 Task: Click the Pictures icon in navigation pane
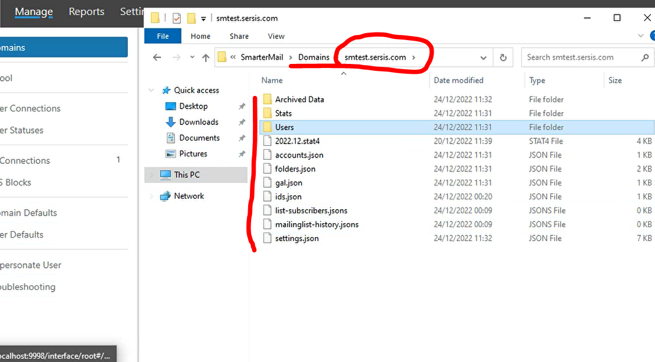tap(170, 153)
